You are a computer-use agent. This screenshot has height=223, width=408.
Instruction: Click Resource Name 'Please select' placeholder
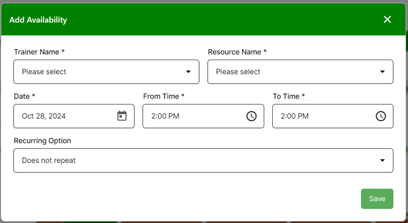[238, 72]
